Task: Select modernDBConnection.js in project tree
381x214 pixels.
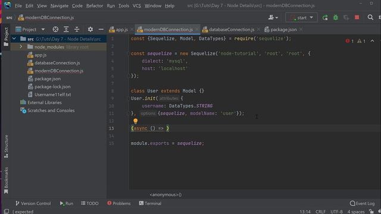Action: click(58, 71)
